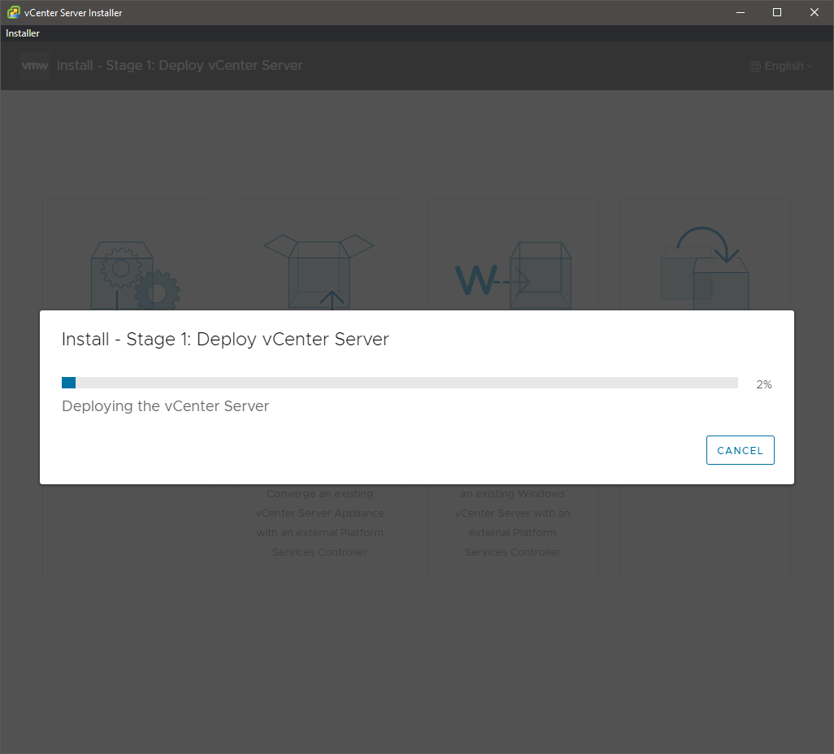Maximize the installer window
Screen dimensions: 834x754
777,12
